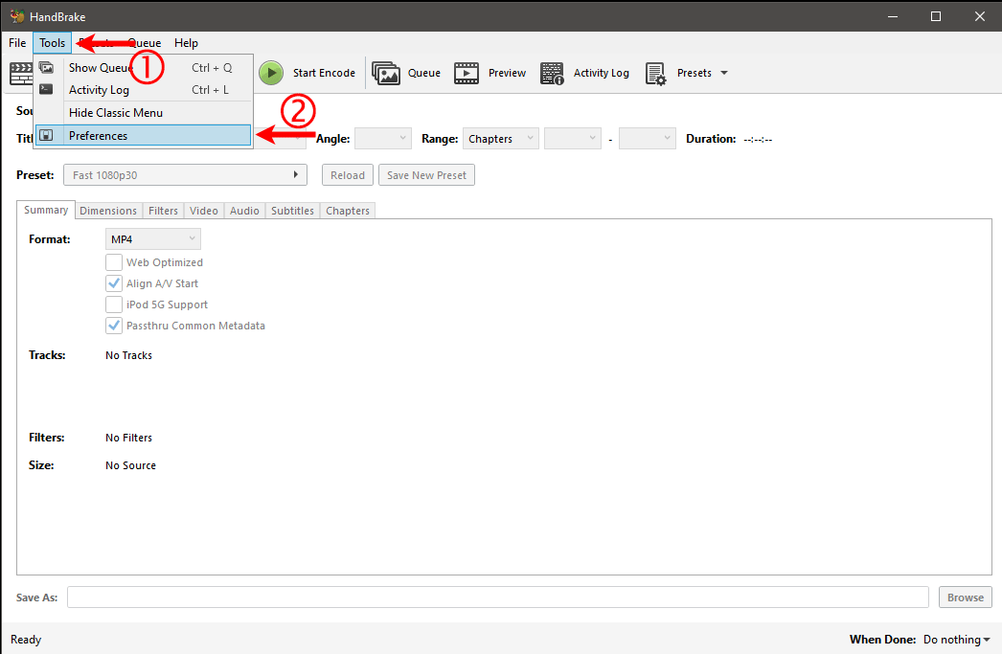The image size is (1002, 654).
Task: Open the File menu
Action: click(x=17, y=43)
